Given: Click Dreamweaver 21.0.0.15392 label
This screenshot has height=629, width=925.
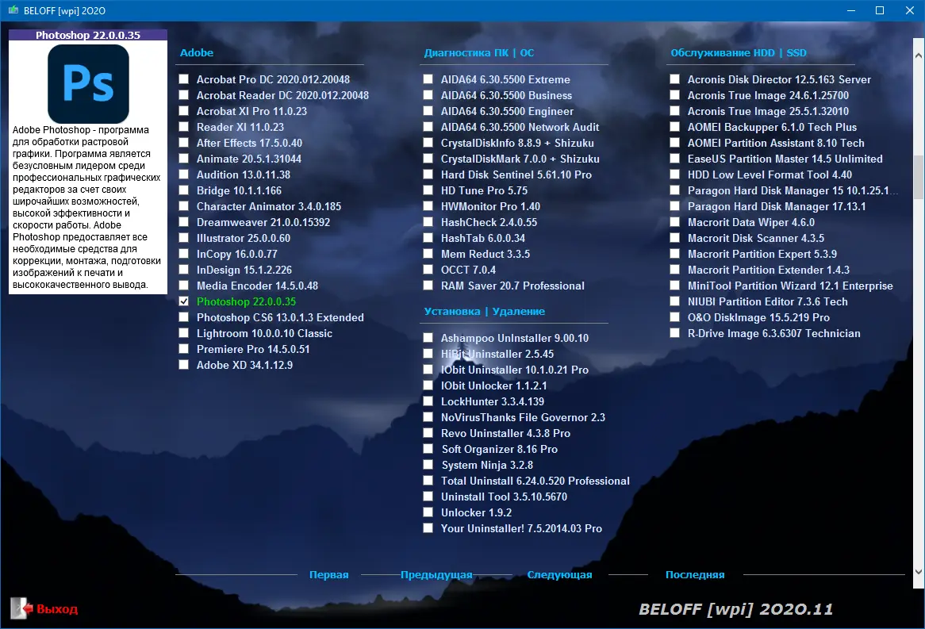Looking at the screenshot, I should pyautogui.click(x=263, y=222).
